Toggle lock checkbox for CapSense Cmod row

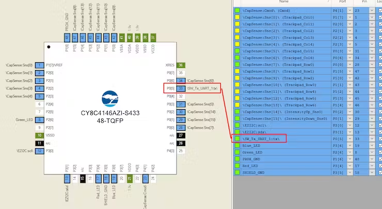[x=380, y=10]
